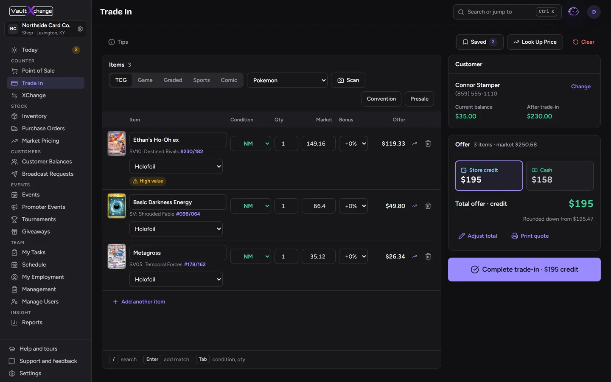Screen dimensions: 611x382
Task: Toggle Presale pricing mode
Action: tap(419, 99)
